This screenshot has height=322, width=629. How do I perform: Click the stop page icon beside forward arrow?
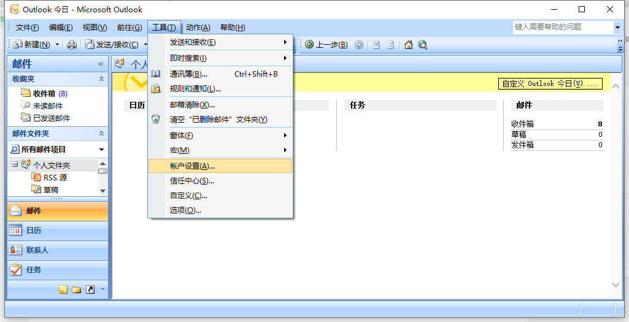click(x=376, y=45)
